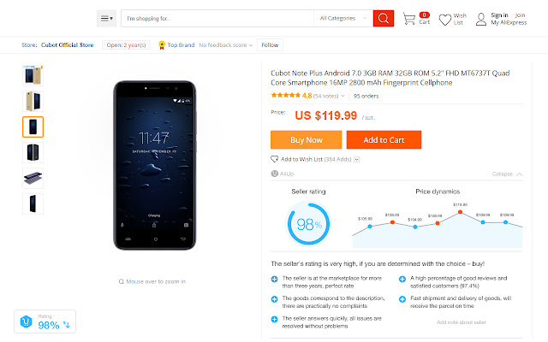548x342 pixels.
Task: Open the hamburger categories menu
Action: [106, 18]
